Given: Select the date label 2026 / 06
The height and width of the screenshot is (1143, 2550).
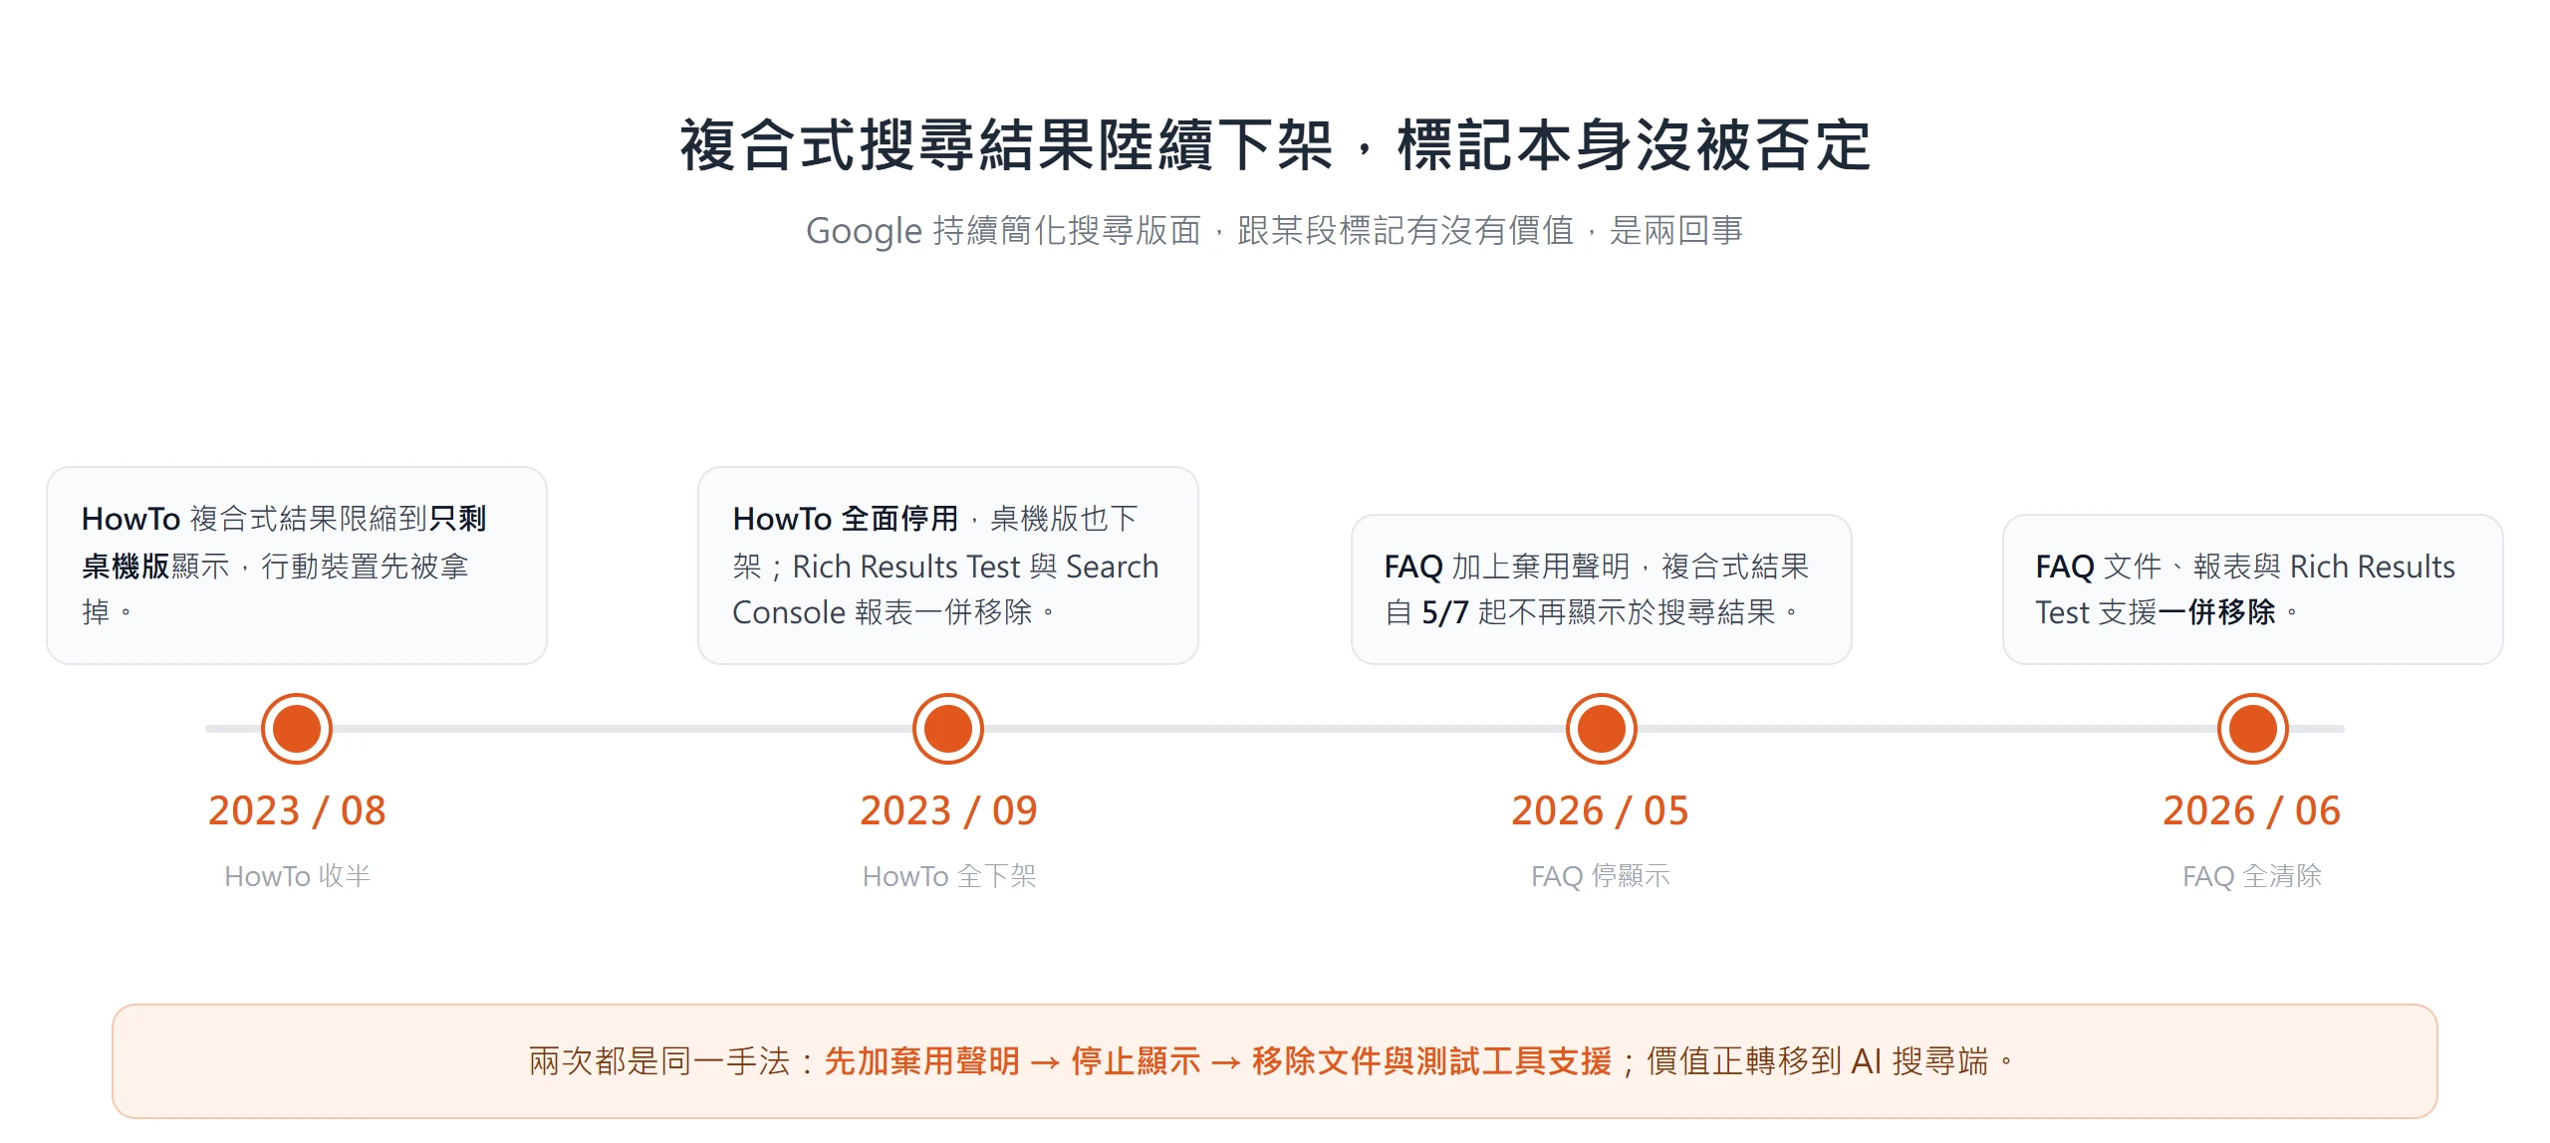Looking at the screenshot, I should [2252, 810].
